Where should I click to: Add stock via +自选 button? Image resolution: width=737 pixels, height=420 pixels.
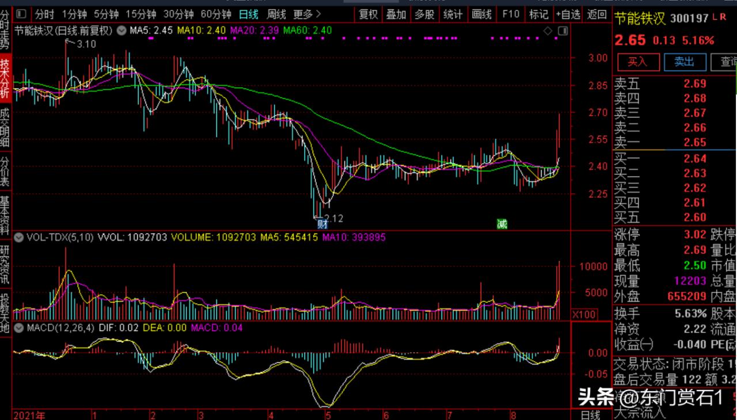[x=568, y=14]
